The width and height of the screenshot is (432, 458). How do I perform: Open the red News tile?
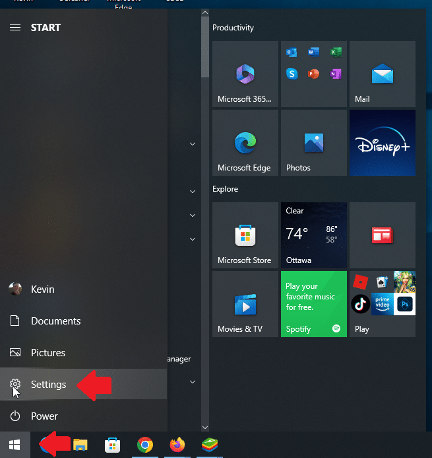[x=383, y=235]
